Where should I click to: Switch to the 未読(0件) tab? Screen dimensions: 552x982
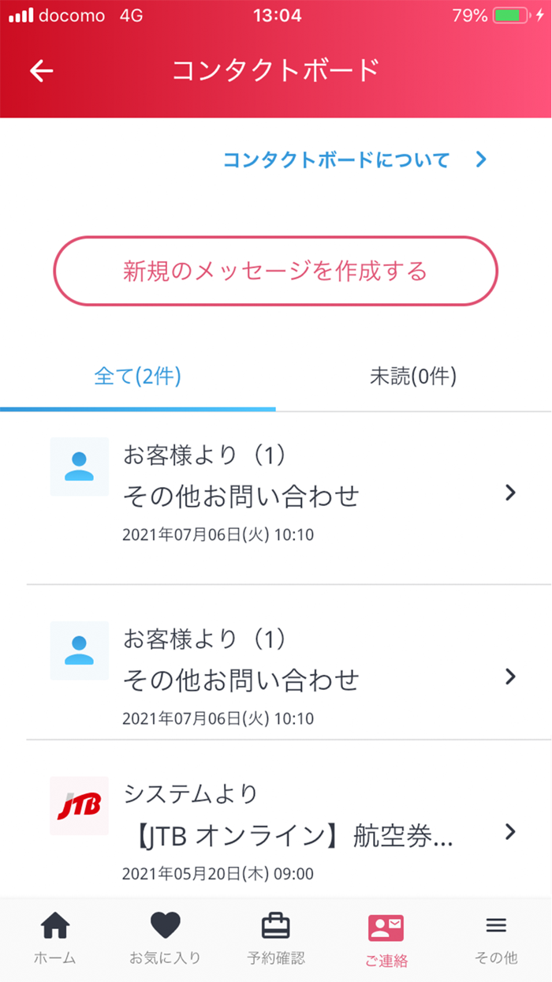[413, 377]
